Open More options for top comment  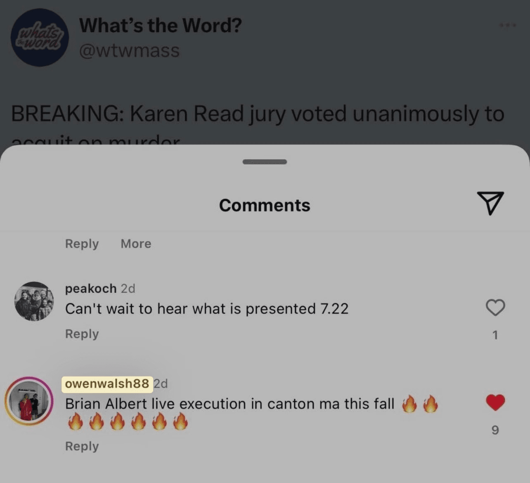136,244
